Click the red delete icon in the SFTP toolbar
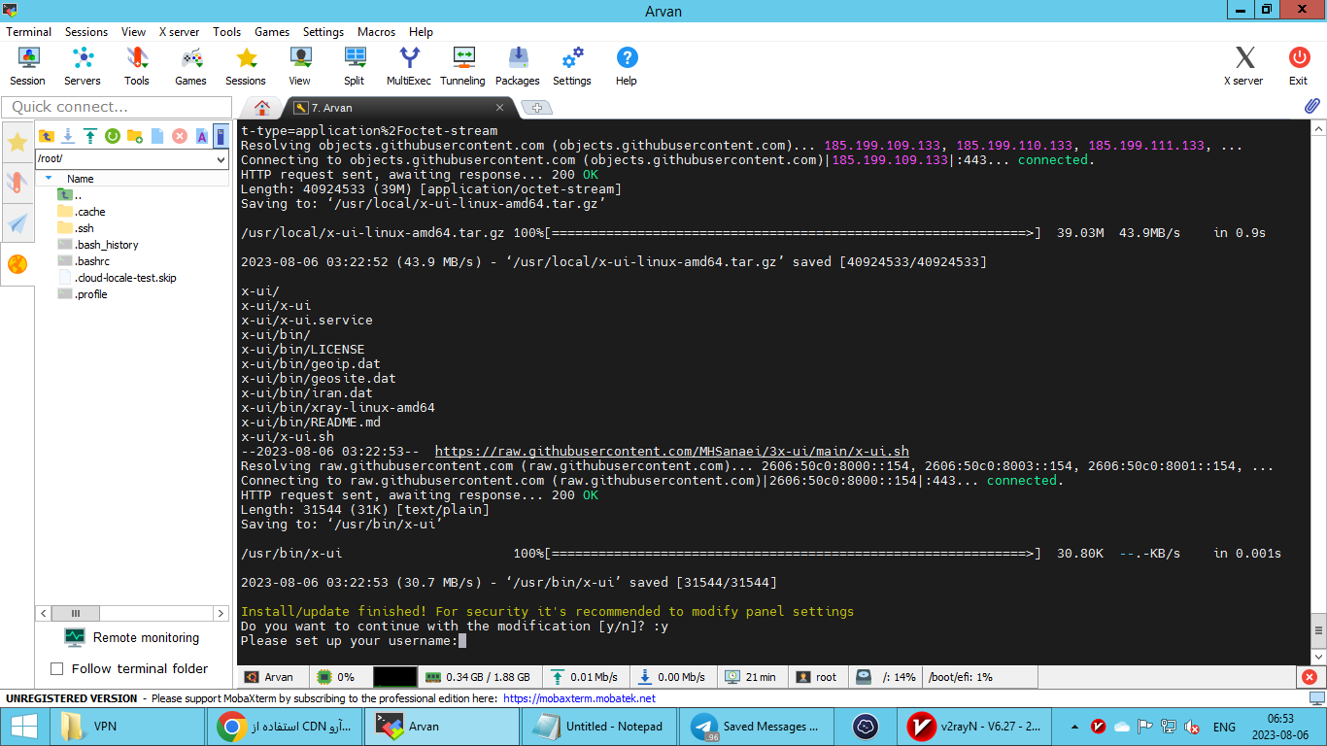The image size is (1327, 746). (180, 136)
